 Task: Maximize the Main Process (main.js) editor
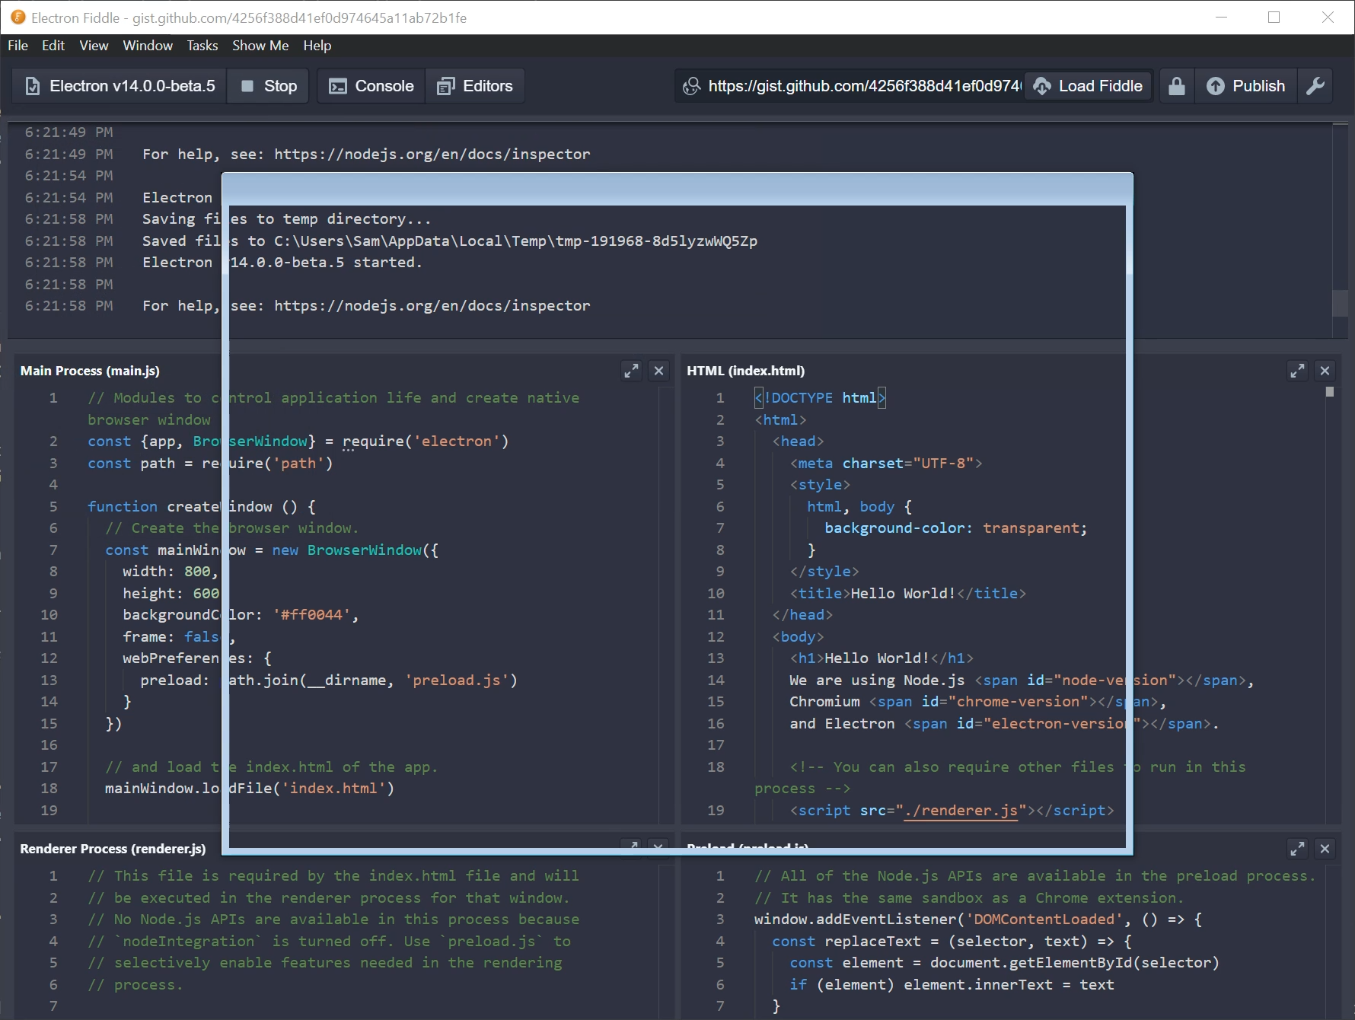coord(631,371)
